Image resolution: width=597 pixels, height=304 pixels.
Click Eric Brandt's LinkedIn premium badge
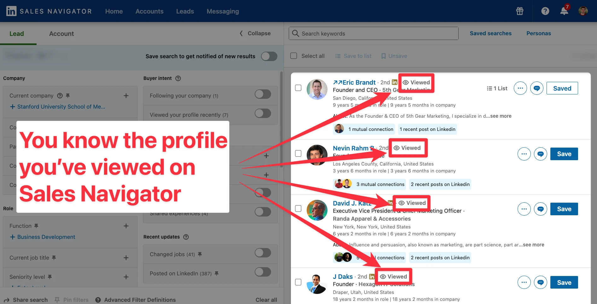click(x=395, y=82)
